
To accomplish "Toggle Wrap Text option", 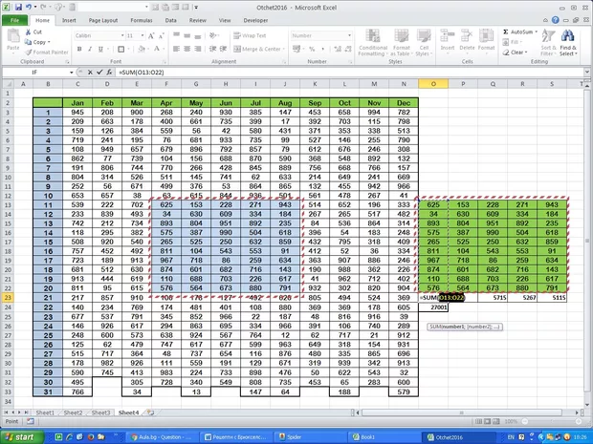I will (x=250, y=35).
